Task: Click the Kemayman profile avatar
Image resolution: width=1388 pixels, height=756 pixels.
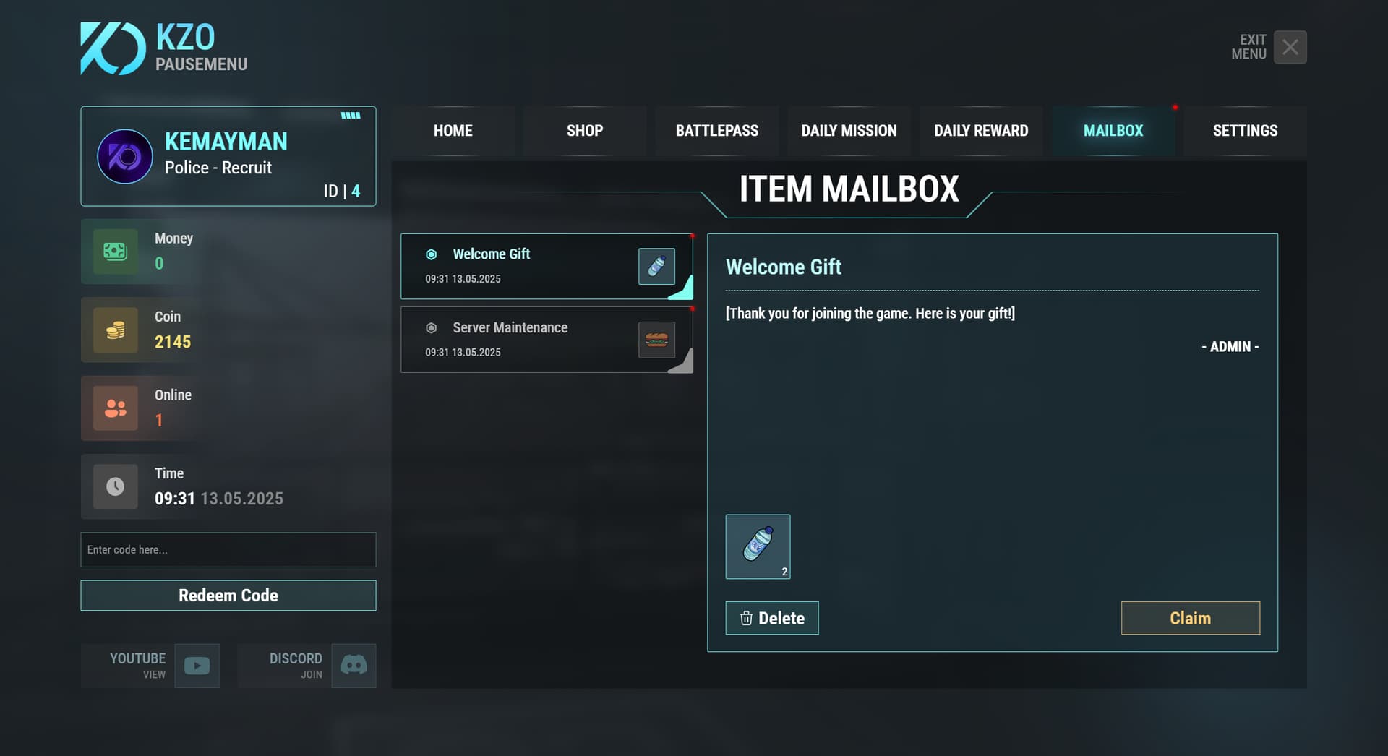Action: click(x=125, y=156)
